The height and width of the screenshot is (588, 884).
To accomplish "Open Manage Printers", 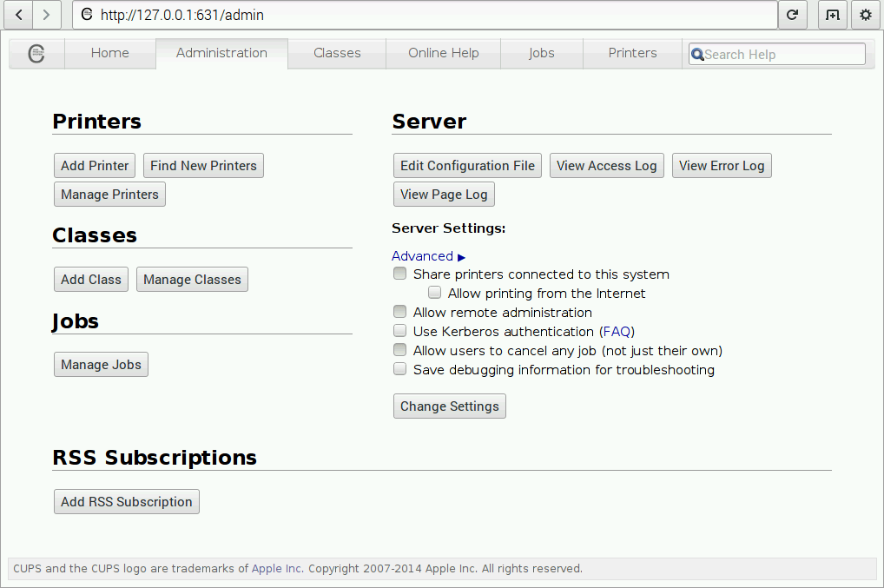I will [110, 195].
